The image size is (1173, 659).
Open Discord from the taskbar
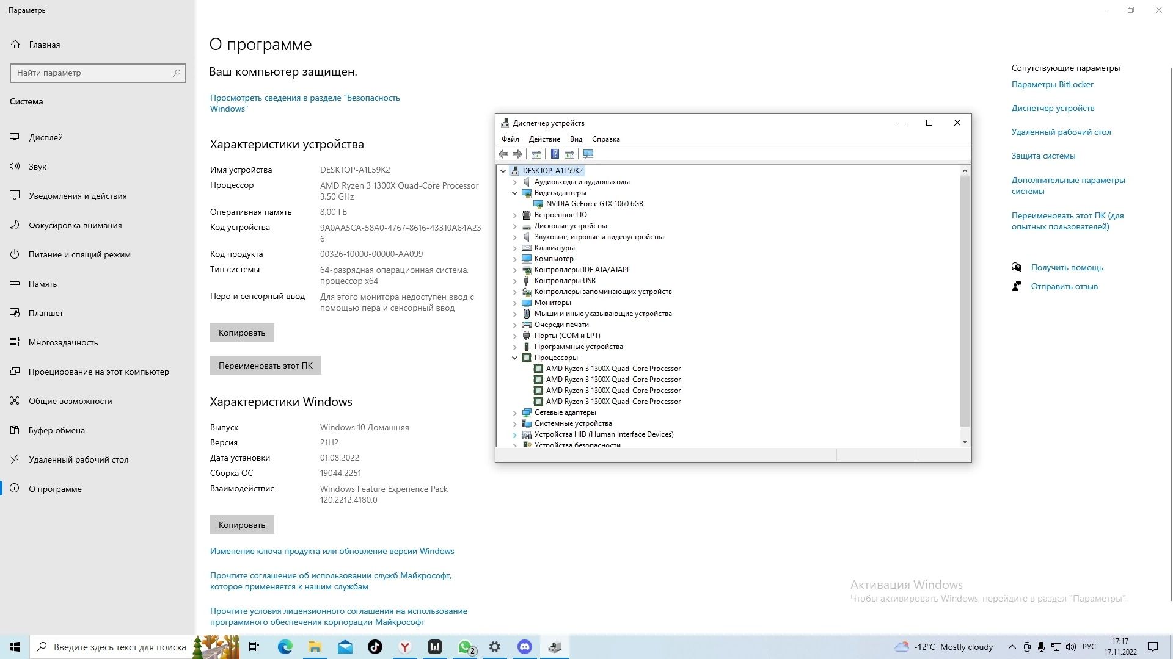(x=525, y=647)
